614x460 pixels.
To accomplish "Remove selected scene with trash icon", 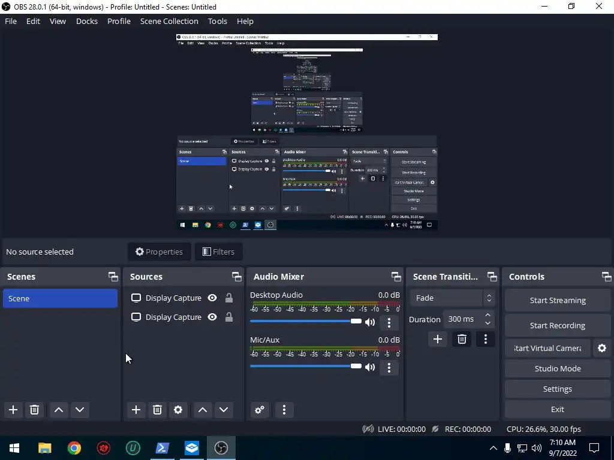I will click(34, 410).
